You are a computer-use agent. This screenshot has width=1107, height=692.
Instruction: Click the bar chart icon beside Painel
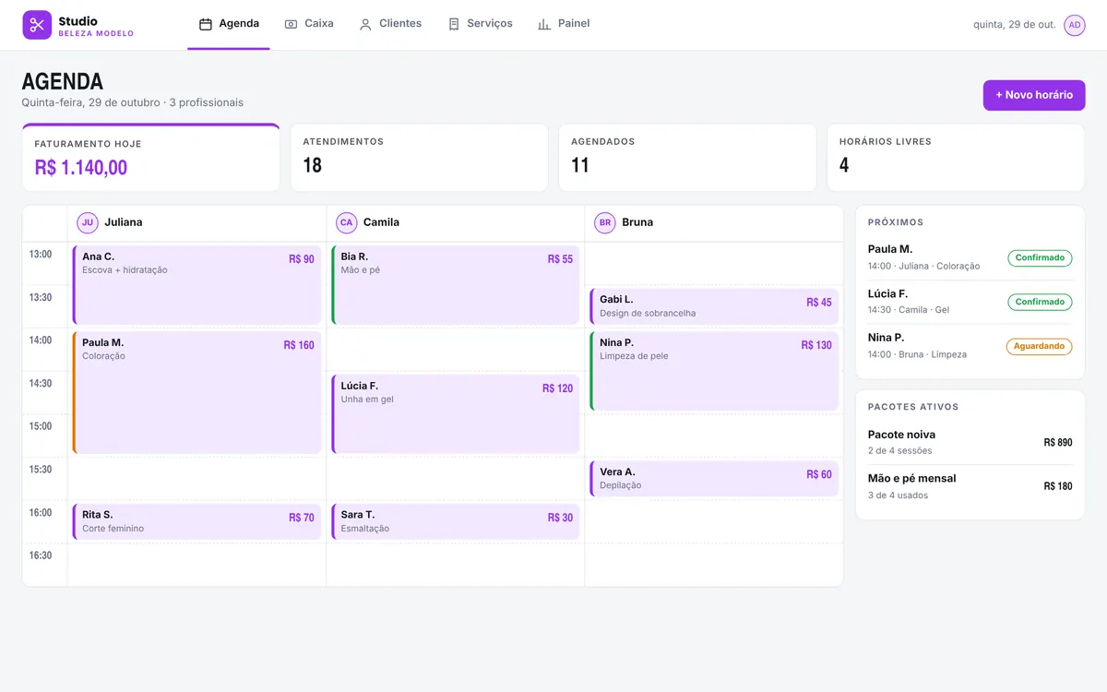544,24
